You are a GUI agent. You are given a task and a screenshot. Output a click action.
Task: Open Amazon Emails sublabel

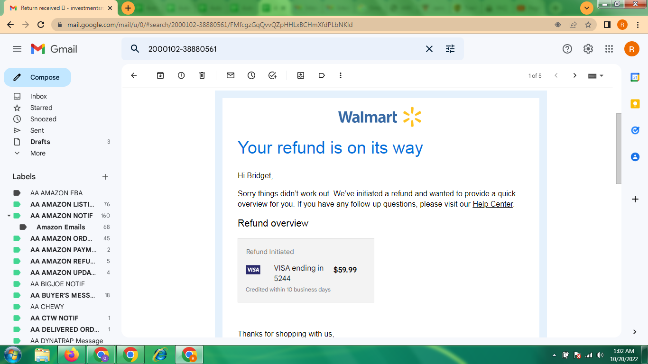(61, 227)
